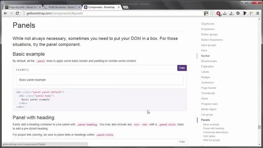
Task: Click the black cursor-shaped extension icon
Action: (245, 14)
